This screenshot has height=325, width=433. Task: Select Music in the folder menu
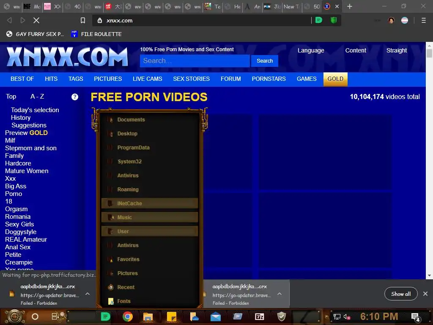[150, 217]
